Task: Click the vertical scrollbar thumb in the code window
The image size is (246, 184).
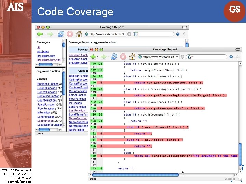Action: click(240, 154)
